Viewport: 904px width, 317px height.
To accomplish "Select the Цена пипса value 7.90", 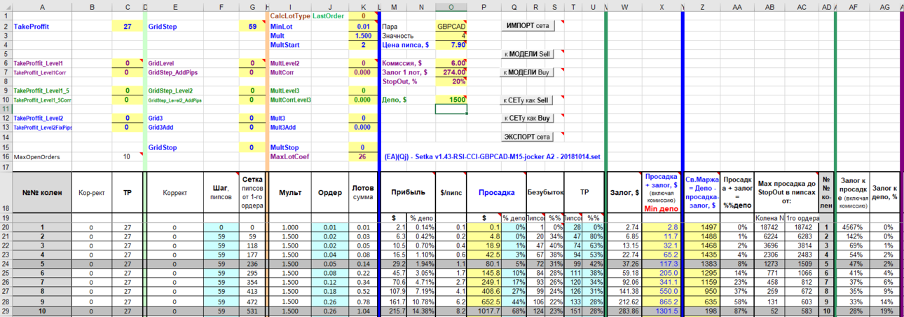I will pos(450,44).
